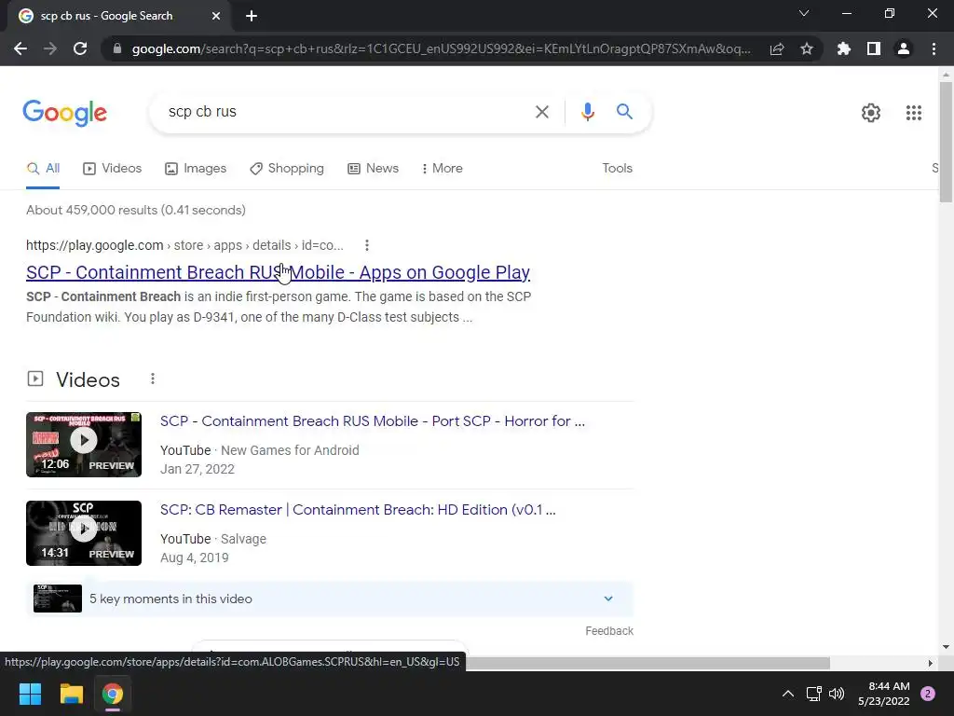This screenshot has width=954, height=716.
Task: Clear the search box with X
Action: [x=541, y=112]
